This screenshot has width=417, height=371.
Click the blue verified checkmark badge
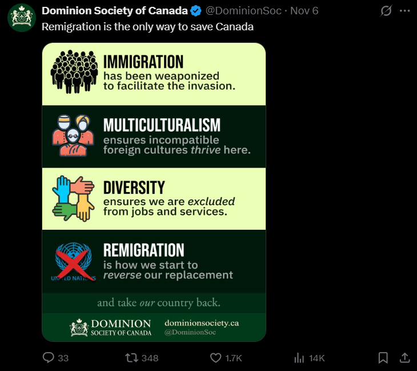(195, 11)
